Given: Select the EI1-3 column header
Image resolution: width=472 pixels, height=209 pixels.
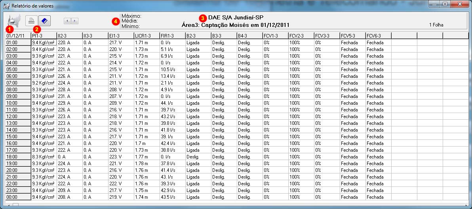Looking at the screenshot, I should (x=121, y=36).
